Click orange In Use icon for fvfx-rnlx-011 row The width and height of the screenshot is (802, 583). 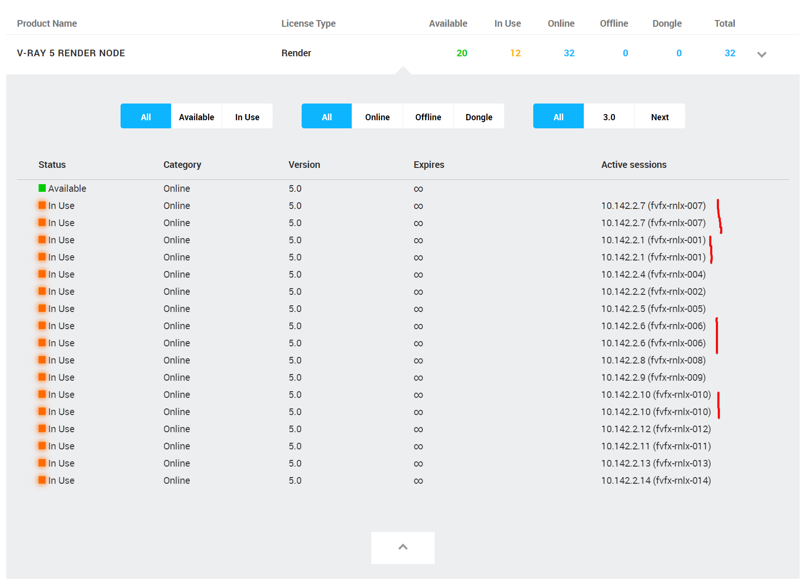42,446
